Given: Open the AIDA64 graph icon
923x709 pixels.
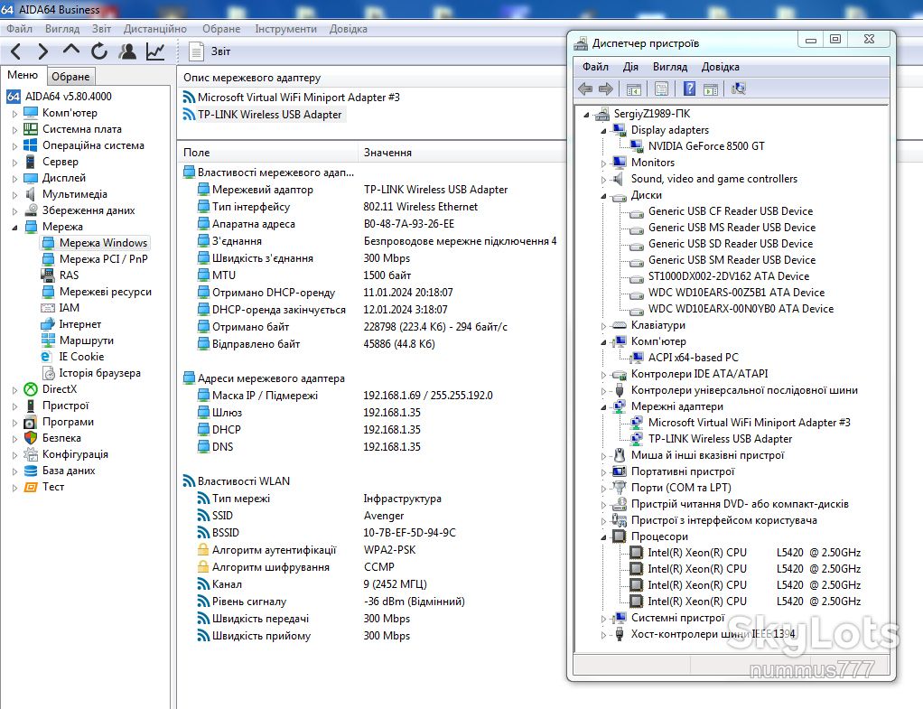Looking at the screenshot, I should (x=155, y=51).
